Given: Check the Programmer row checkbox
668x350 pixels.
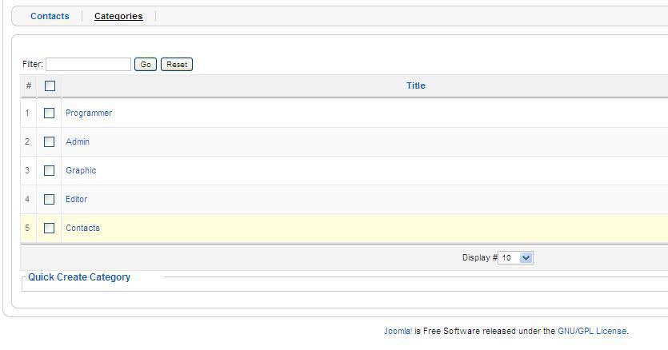Looking at the screenshot, I should [x=50, y=113].
